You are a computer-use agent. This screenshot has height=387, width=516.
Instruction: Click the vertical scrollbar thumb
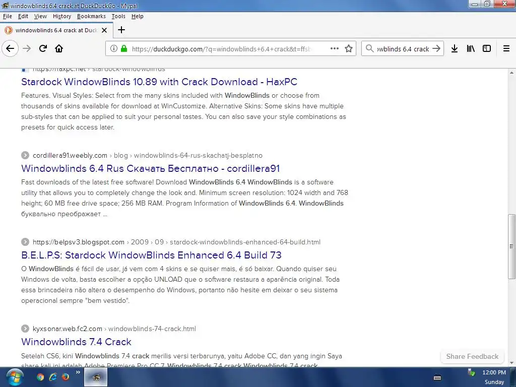pyautogui.click(x=511, y=246)
